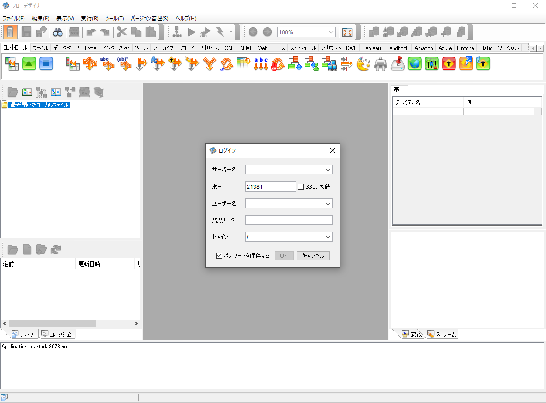
Task: Select the power plug component icon
Action: click(381, 64)
